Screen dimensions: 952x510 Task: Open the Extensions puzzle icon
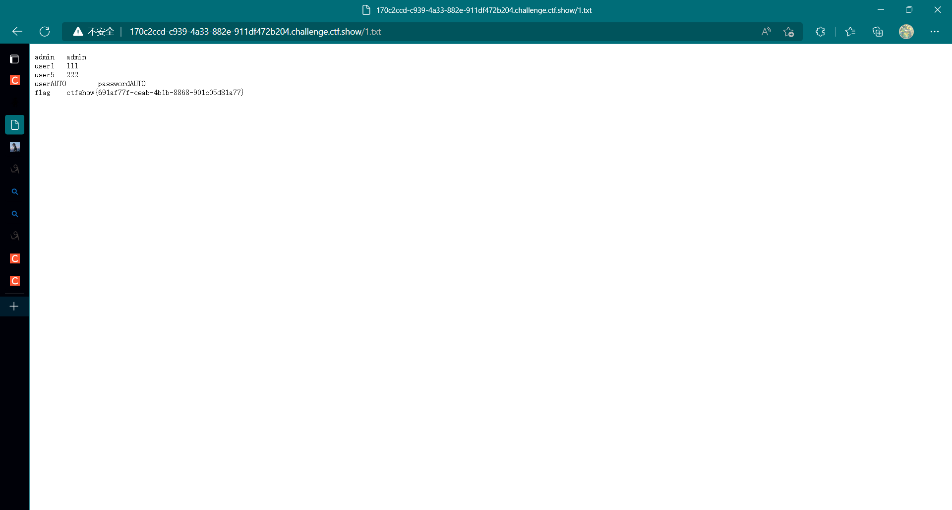[x=820, y=32]
